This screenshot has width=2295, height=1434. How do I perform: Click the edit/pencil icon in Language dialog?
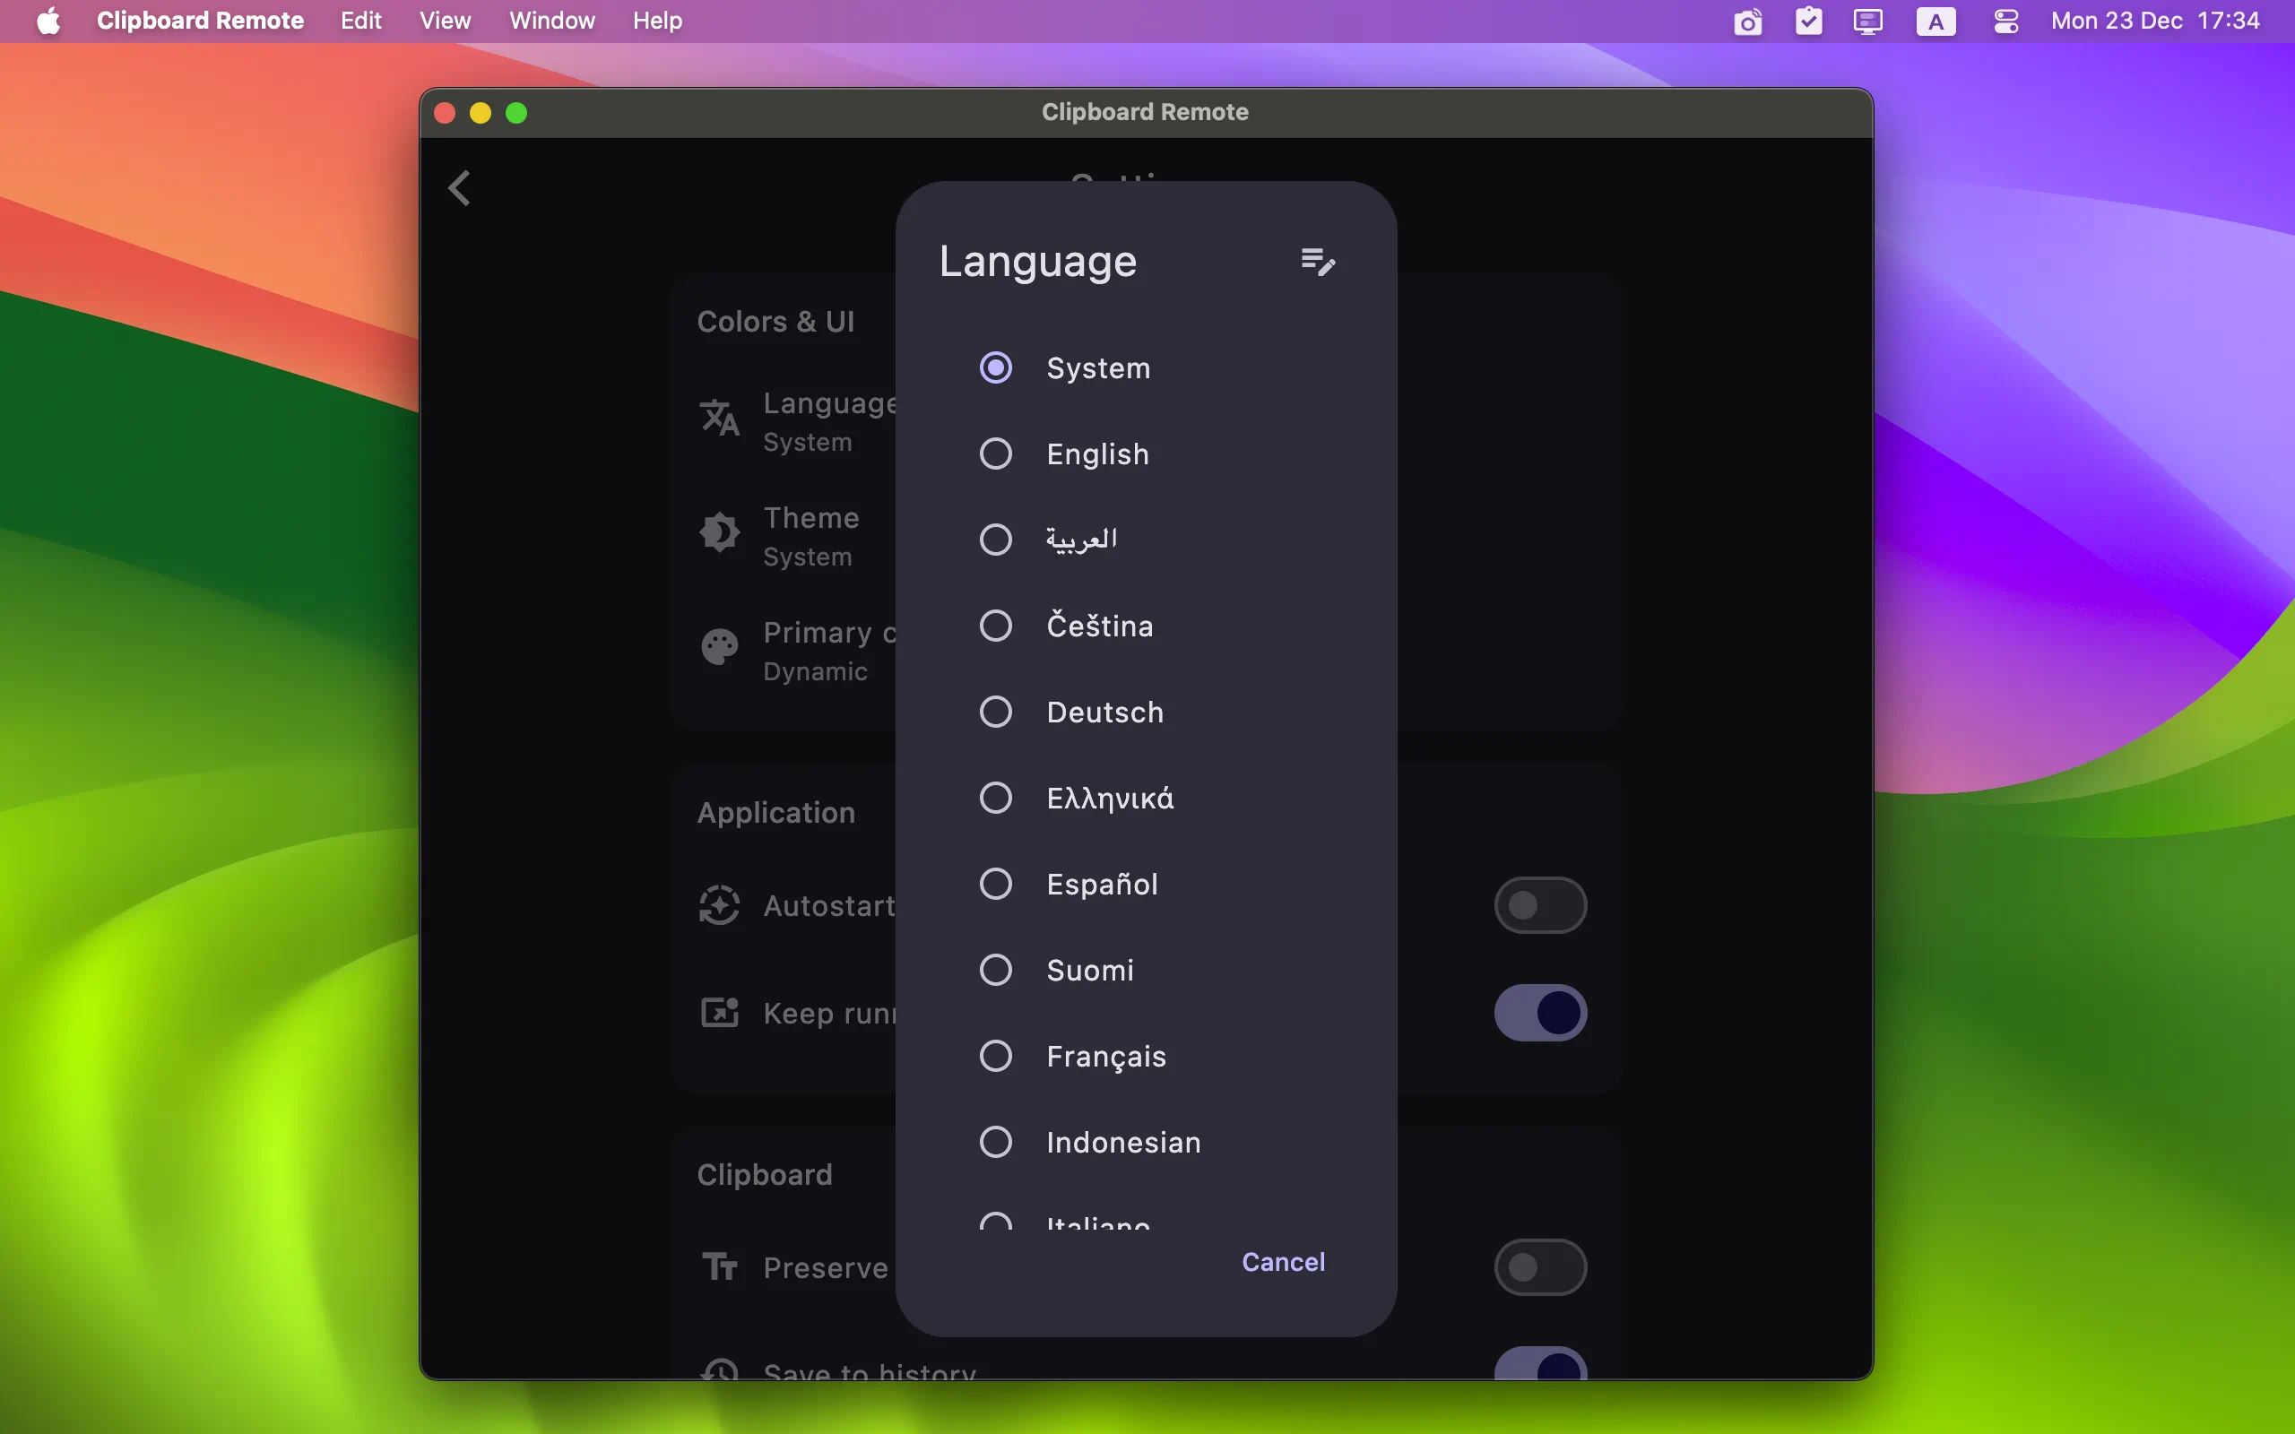pyautogui.click(x=1317, y=261)
